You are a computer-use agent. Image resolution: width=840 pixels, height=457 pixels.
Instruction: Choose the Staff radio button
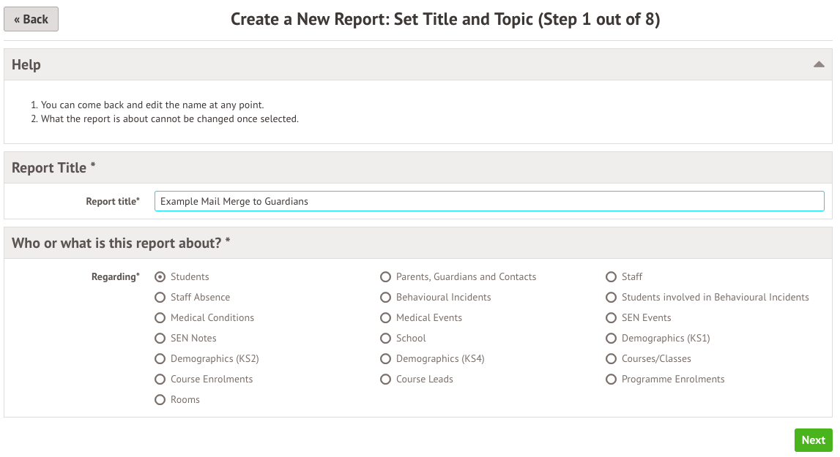pos(611,277)
